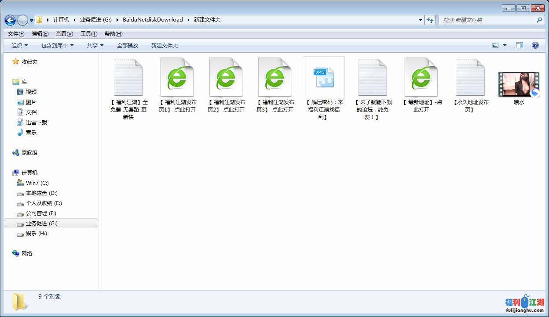Image resolution: width=549 pixels, height=317 pixels.
Task: Click the Back navigation arrow button
Action: coord(10,20)
